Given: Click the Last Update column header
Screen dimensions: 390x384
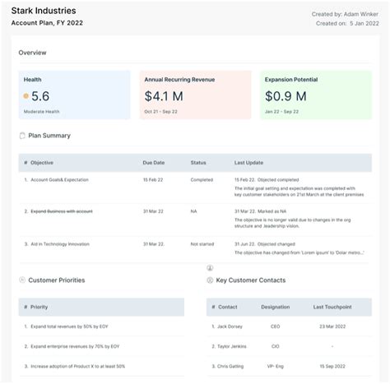Looking at the screenshot, I should 248,163.
